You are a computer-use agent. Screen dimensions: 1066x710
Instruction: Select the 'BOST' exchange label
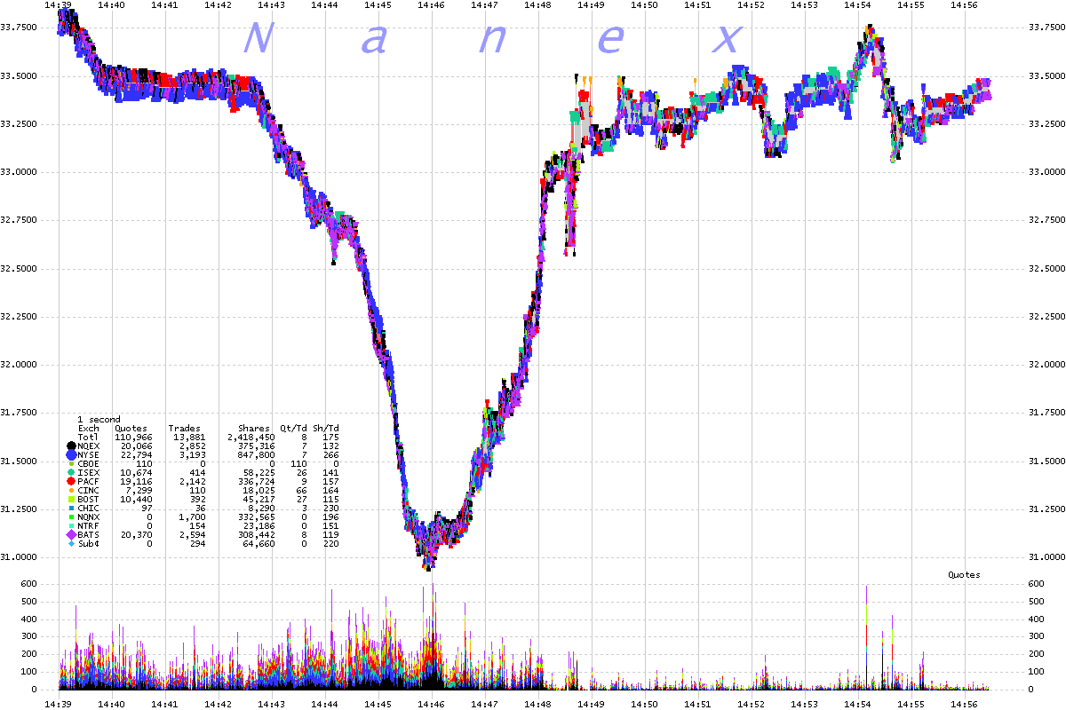(x=89, y=500)
